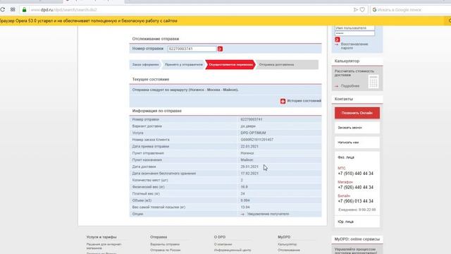Click the username login field

point(354,28)
